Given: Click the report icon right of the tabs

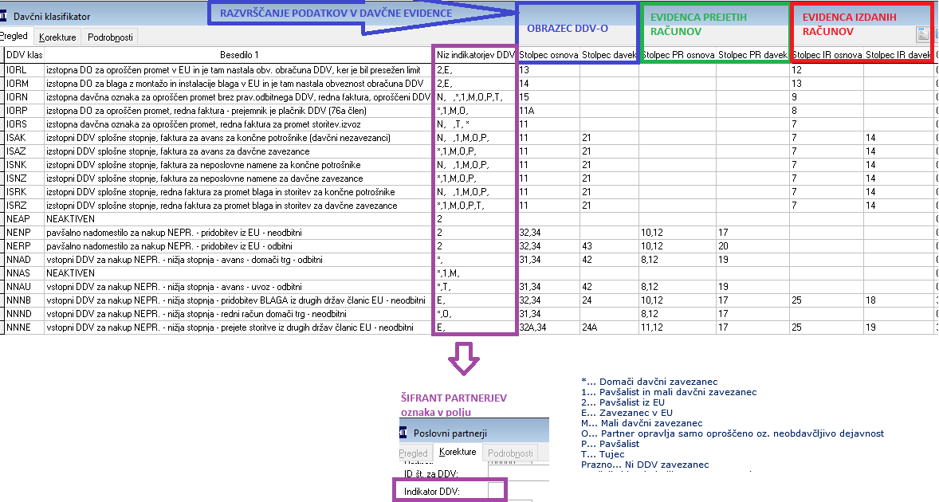Looking at the screenshot, I should tap(923, 35).
